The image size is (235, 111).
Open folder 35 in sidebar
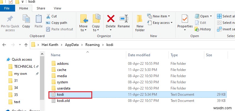16,95
